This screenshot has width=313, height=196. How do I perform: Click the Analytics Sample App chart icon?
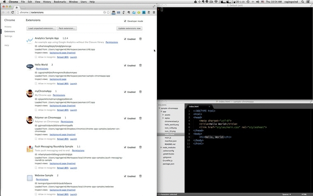[x=30, y=41]
